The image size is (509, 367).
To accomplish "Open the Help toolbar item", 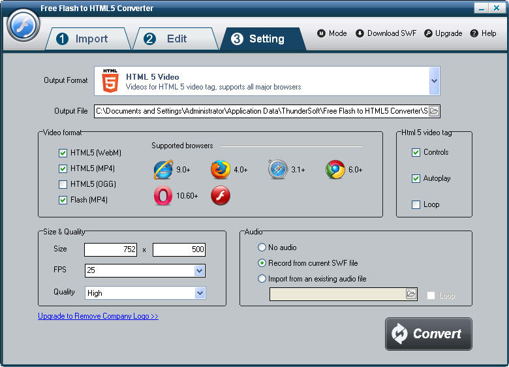I will click(x=484, y=33).
